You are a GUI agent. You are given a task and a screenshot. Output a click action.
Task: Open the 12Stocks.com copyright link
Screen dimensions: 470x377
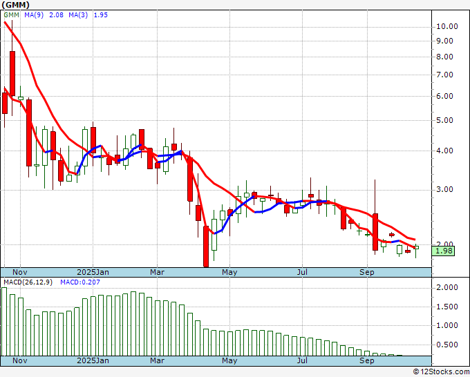point(441,371)
